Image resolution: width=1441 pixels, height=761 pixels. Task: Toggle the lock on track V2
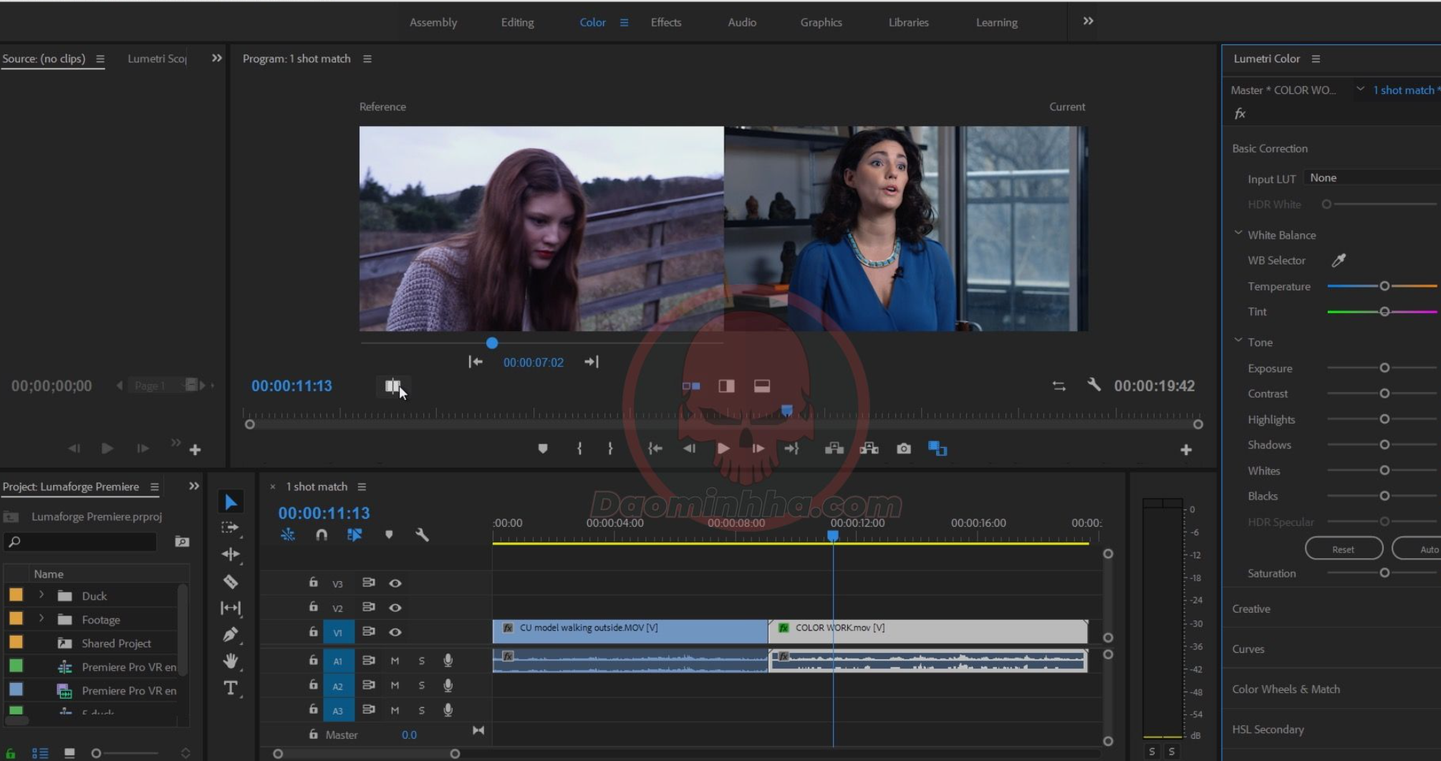point(313,607)
